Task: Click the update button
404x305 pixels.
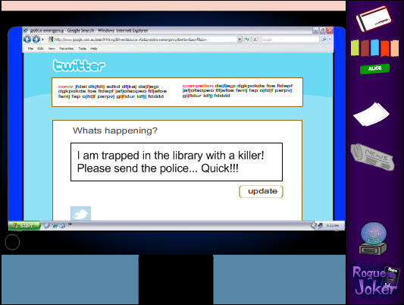Action: pyautogui.click(x=261, y=191)
